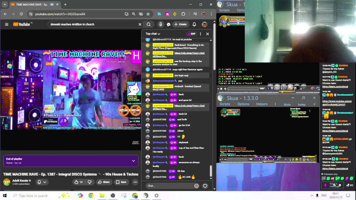The image size is (356, 200).
Task: Open blerp.com link under 11:44 PM KickBot message
Action: [335, 131]
